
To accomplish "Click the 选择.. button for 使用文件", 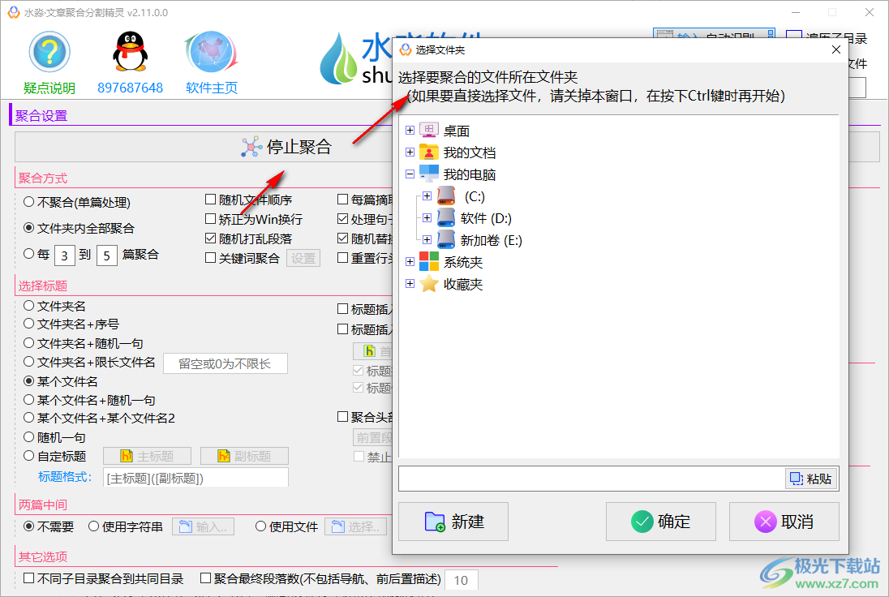I will click(x=355, y=526).
